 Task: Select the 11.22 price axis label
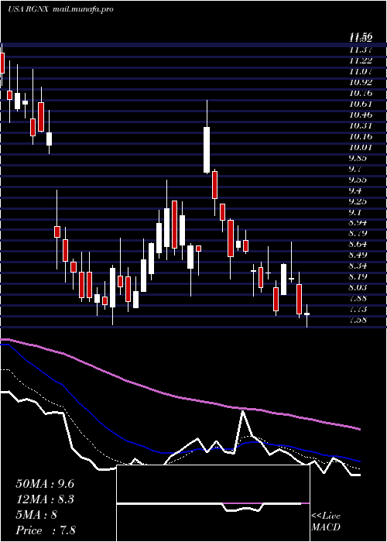pos(361,60)
